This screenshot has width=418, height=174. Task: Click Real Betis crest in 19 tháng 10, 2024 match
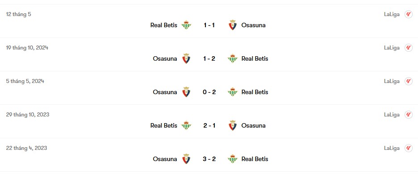233,58
